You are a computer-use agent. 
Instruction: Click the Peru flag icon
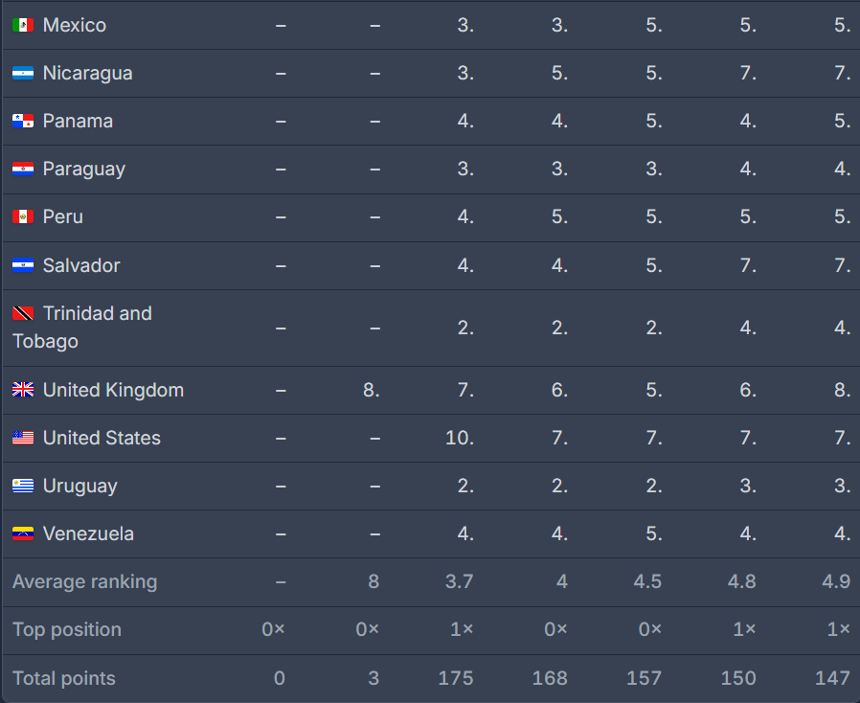(x=23, y=217)
